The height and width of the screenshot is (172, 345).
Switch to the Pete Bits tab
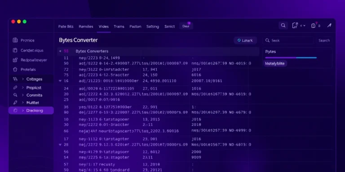click(x=66, y=26)
